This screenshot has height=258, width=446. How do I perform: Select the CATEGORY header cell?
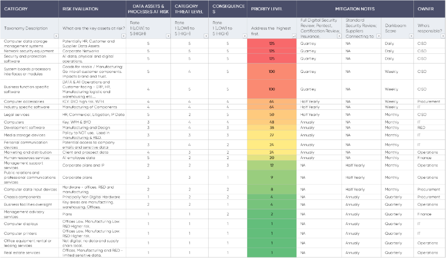click(30, 9)
